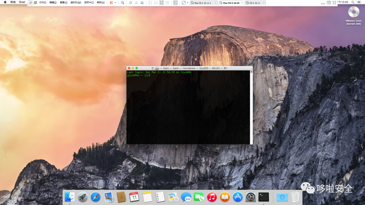Open the snapshot manager icon

pos(142,3)
